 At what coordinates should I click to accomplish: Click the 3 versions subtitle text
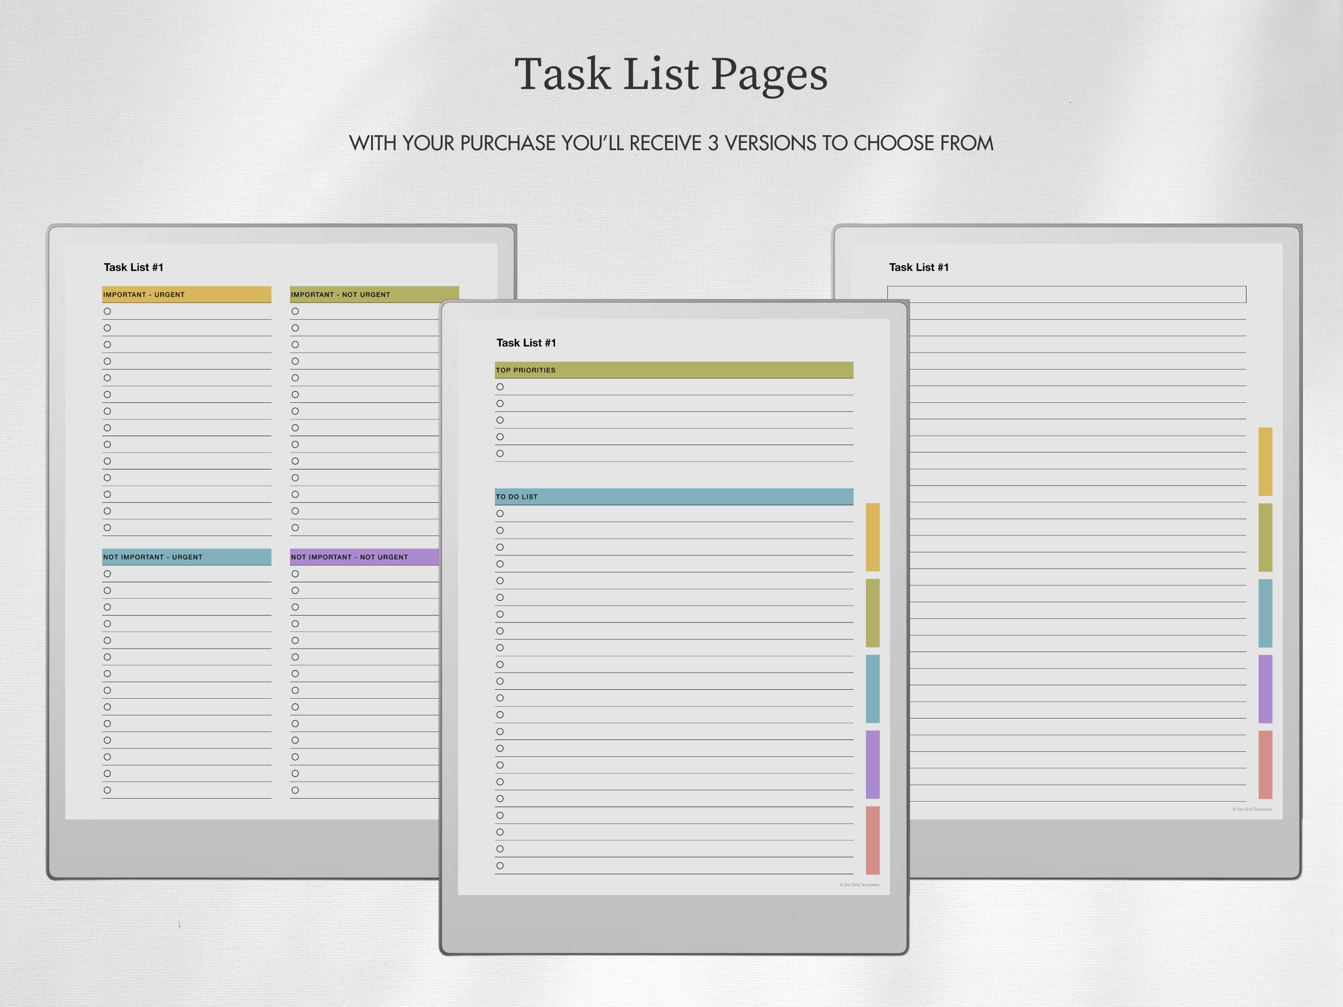tap(671, 143)
